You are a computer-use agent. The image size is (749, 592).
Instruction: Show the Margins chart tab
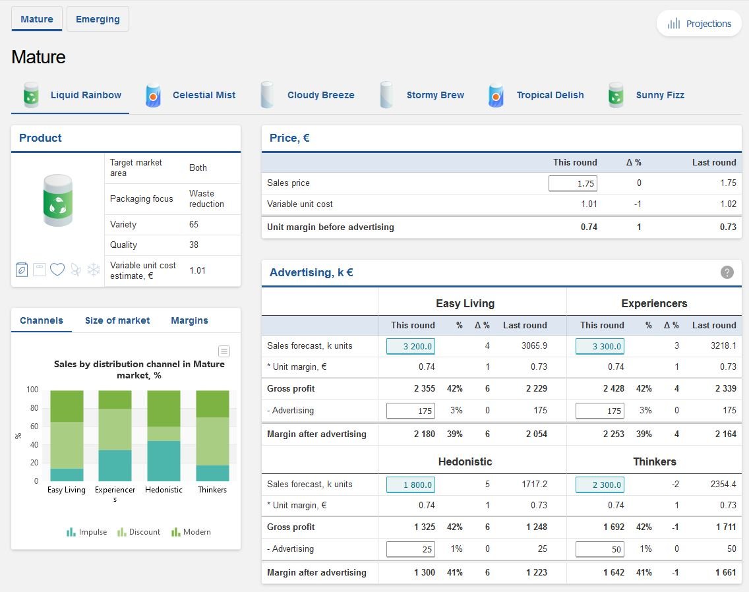tap(189, 320)
